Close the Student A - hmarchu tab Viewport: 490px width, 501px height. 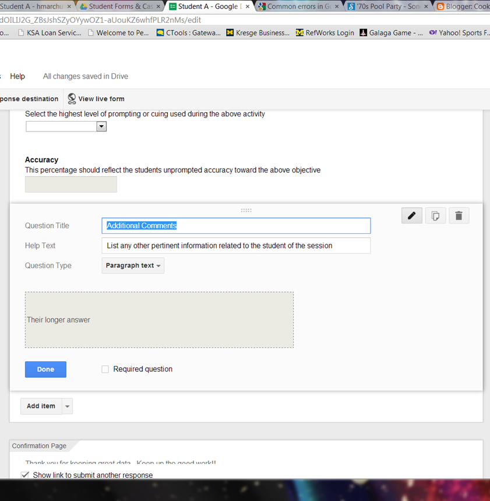click(69, 6)
